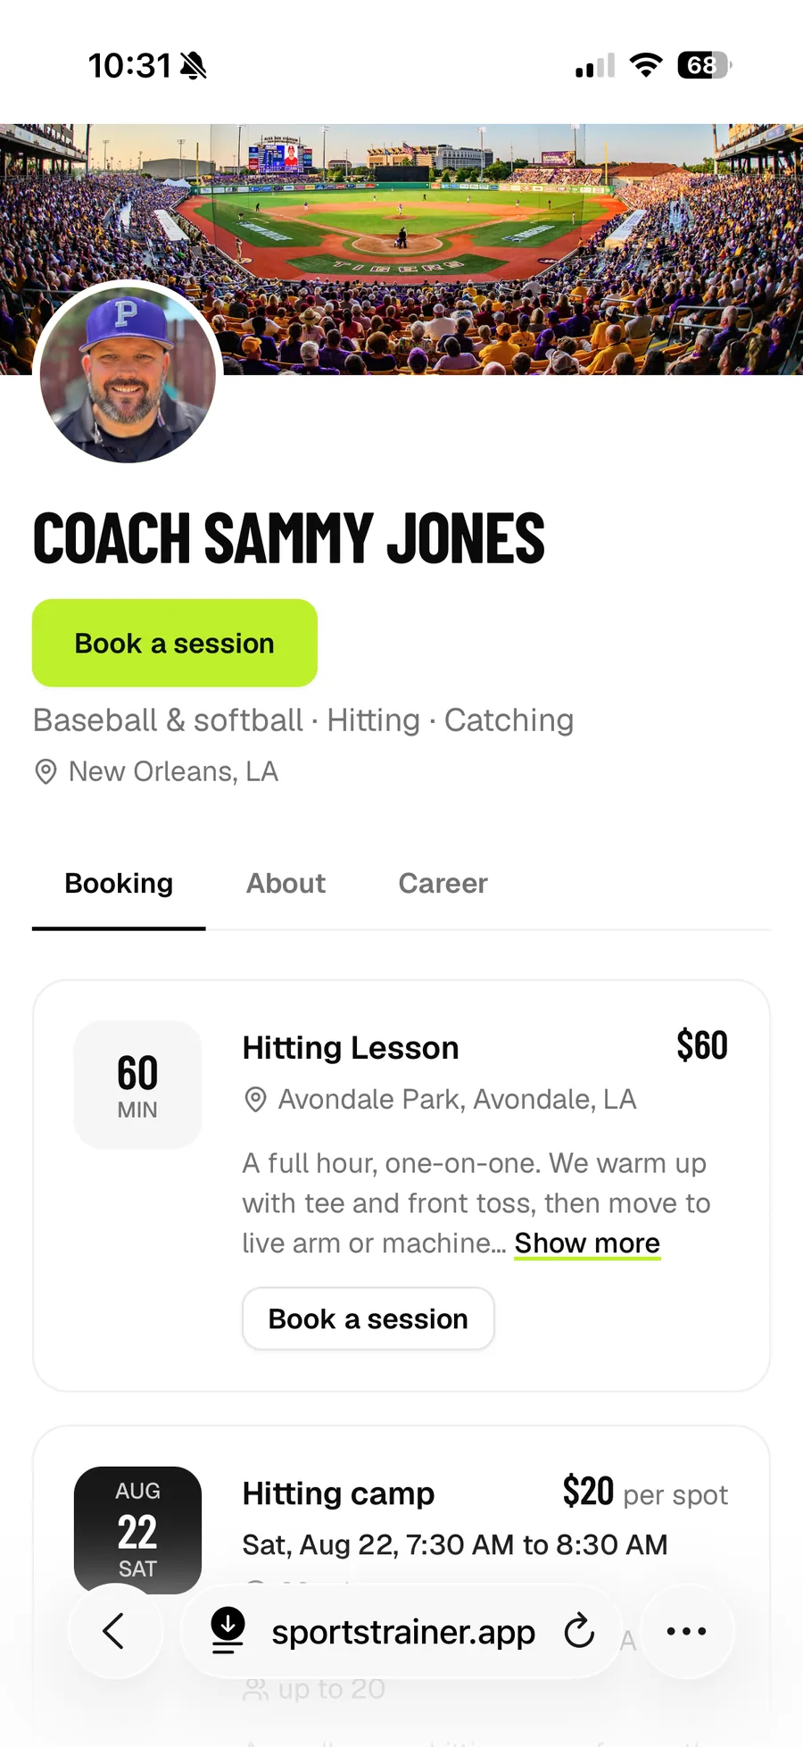Tap the pin icon next to Avondale Park
The width and height of the screenshot is (803, 1747).
pos(256,1099)
